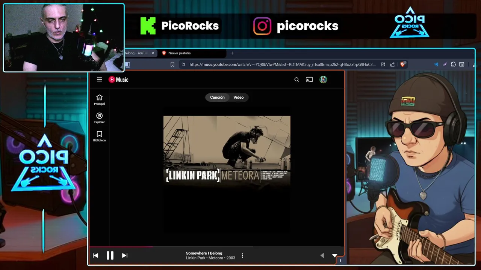481x270 pixels.
Task: Click the music.youtube.com address bar URL
Action: coord(282,64)
